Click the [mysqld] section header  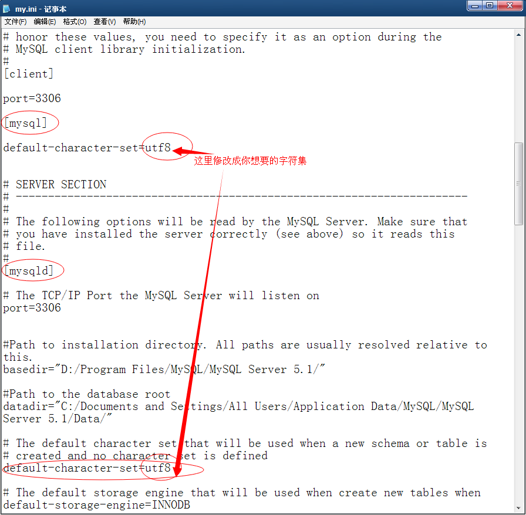[x=29, y=271]
